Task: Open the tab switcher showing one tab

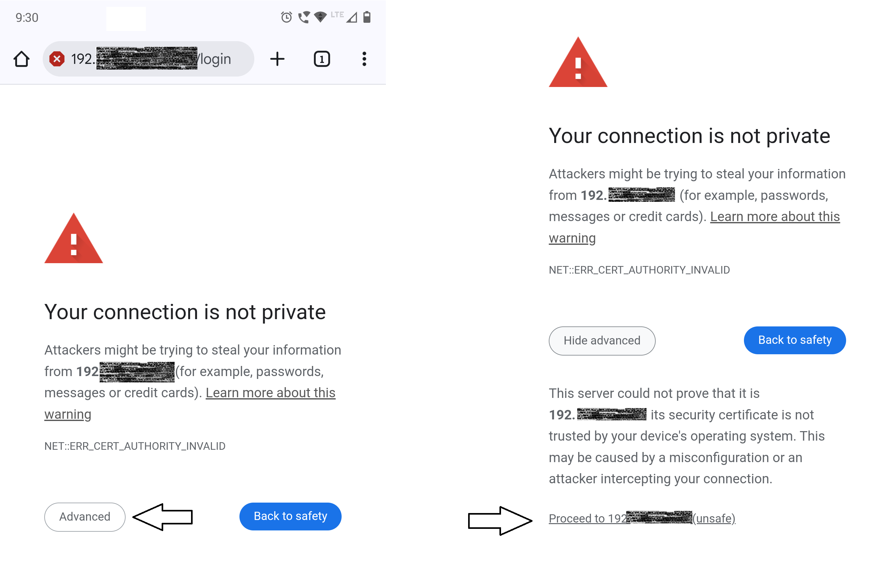Action: click(321, 59)
